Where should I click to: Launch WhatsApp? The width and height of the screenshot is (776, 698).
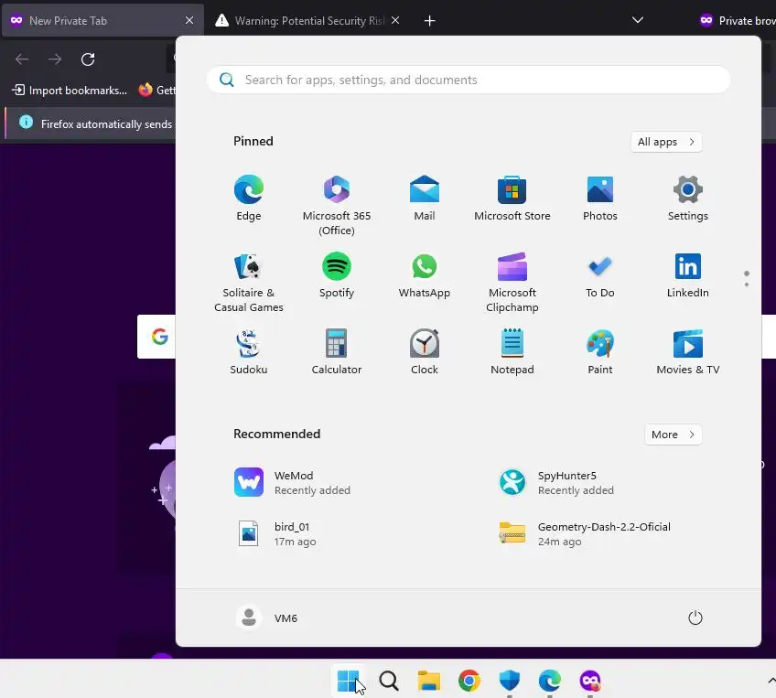click(x=424, y=275)
